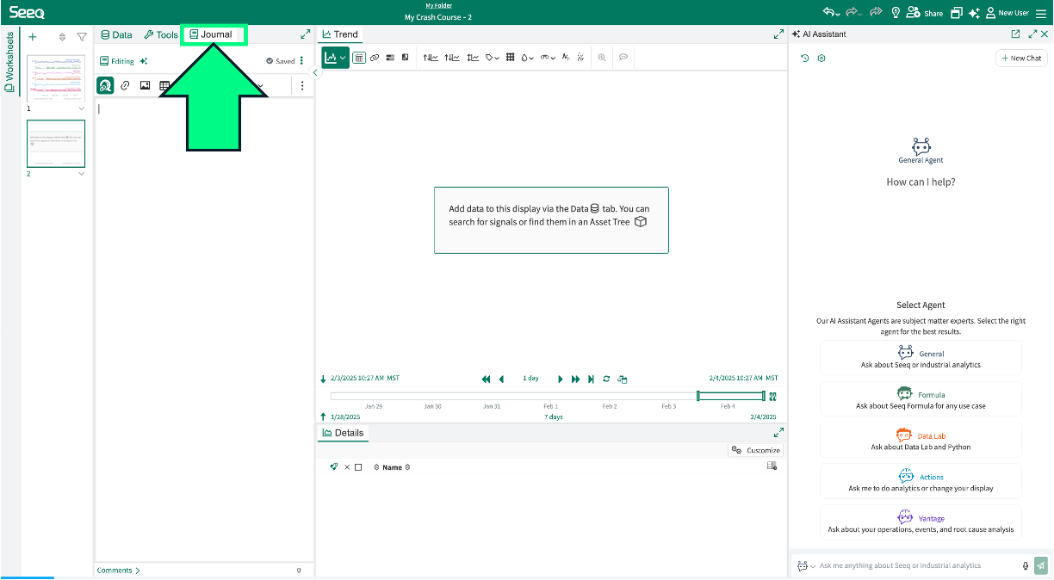Toggle the auto-update refresh icon under the trend
Screen dimensions: 1054x580
(606, 379)
